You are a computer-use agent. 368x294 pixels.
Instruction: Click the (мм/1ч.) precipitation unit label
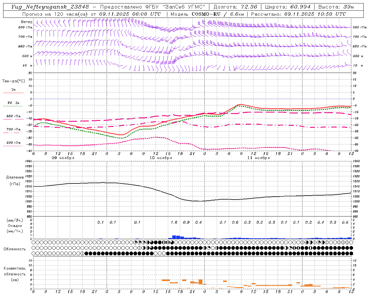tap(15, 231)
